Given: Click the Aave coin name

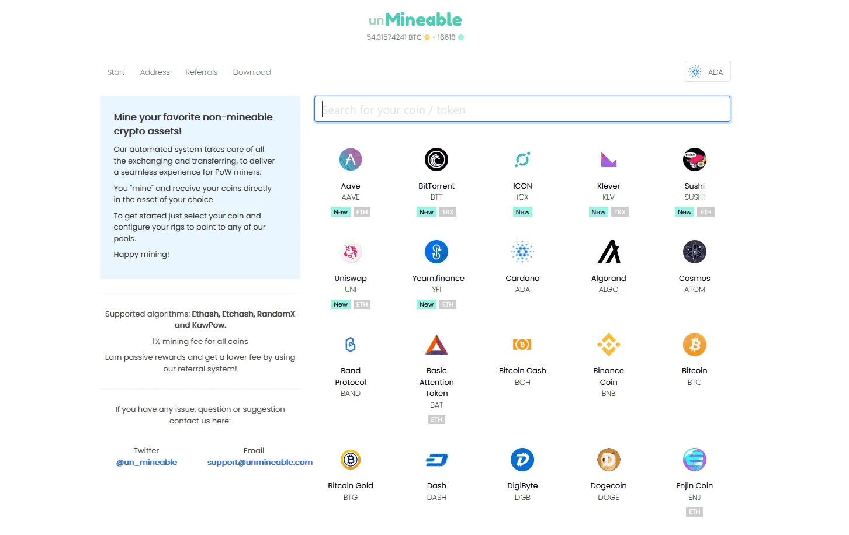Looking at the screenshot, I should click(351, 186).
